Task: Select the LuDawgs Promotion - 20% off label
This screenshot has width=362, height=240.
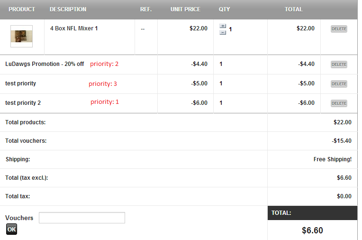Action: coord(45,64)
